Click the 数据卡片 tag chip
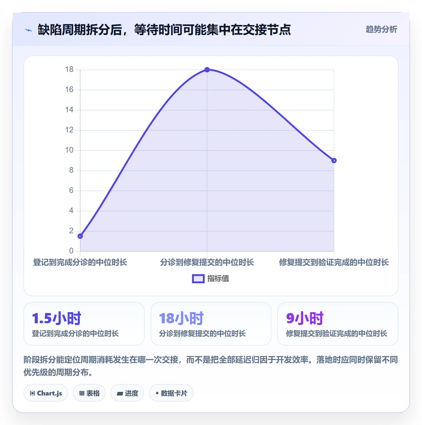Image resolution: width=422 pixels, height=425 pixels. coord(171,393)
